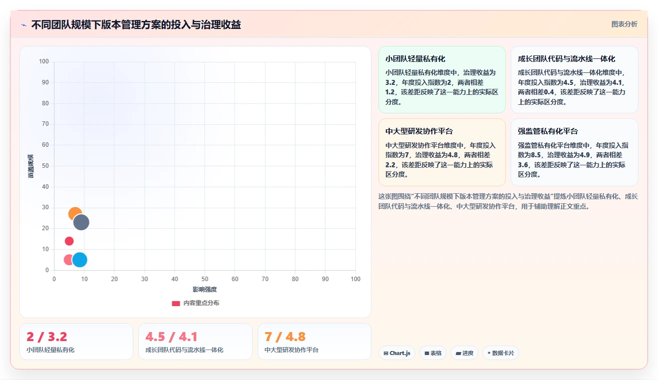This screenshot has width=658, height=380.
Task: Click the summary paragraph starting with 这张图围绕
Action: click(x=508, y=201)
